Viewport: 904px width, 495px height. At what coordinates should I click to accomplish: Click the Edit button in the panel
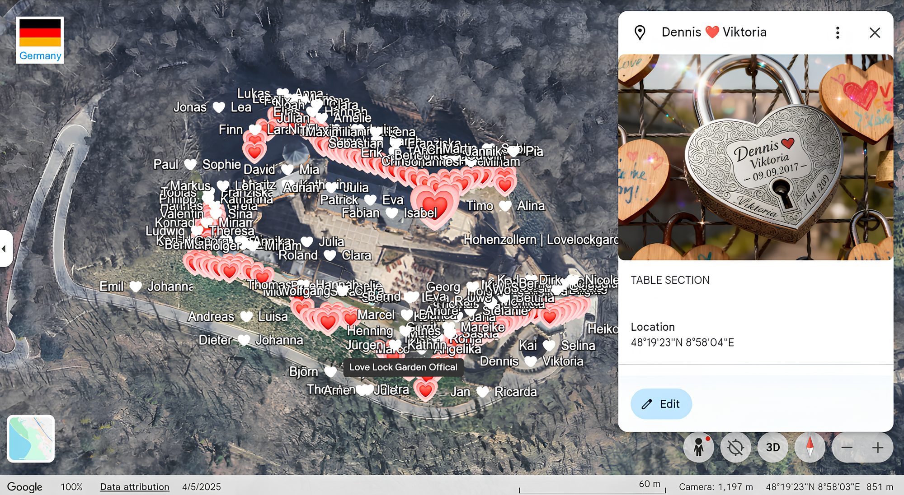661,404
